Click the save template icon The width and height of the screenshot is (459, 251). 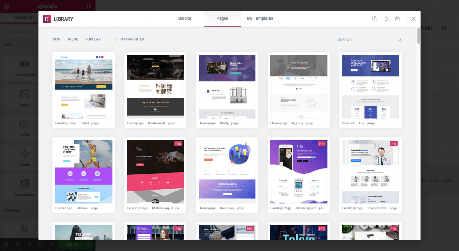click(x=398, y=19)
